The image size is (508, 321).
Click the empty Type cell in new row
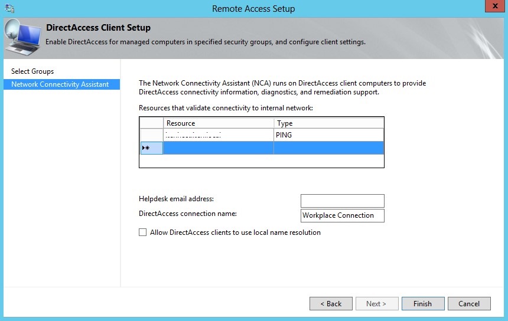point(328,148)
